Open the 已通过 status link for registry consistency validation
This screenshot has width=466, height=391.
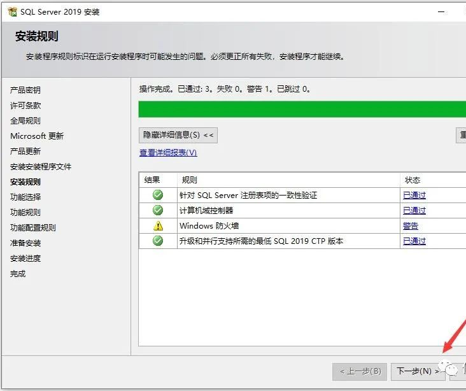pos(414,195)
